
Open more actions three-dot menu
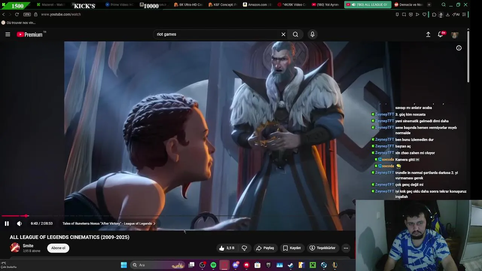click(346, 248)
